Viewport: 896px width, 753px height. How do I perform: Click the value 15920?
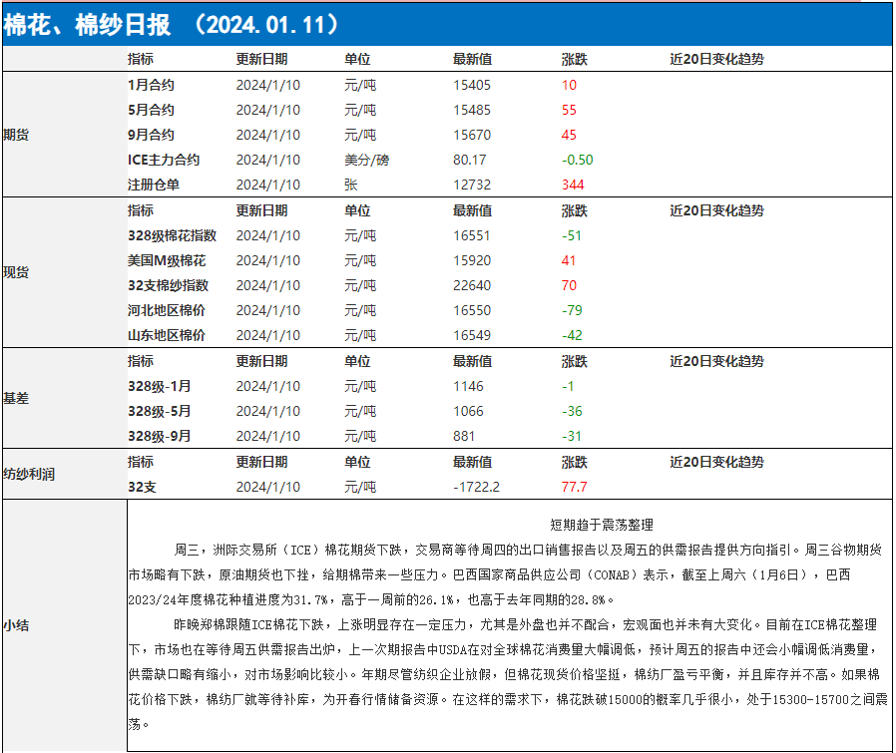(x=472, y=261)
